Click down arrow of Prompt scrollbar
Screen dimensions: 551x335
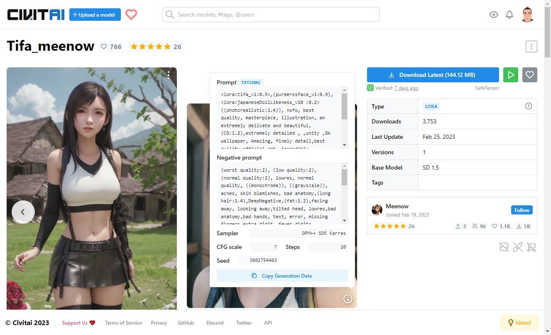coord(344,145)
